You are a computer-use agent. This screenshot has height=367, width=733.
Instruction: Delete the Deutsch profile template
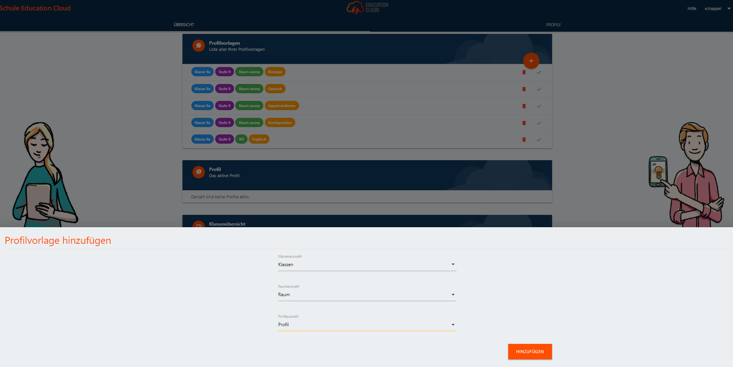click(524, 89)
